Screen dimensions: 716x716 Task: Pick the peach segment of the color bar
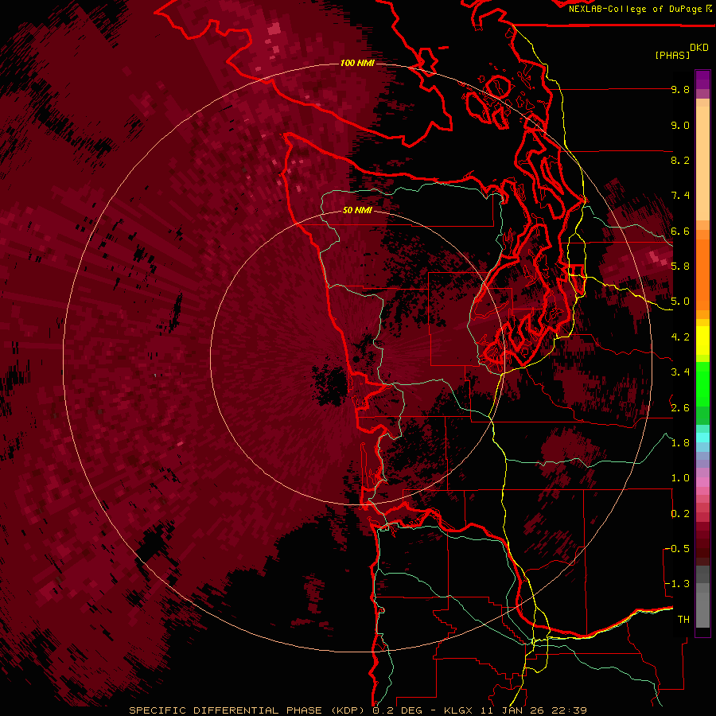tap(702, 165)
